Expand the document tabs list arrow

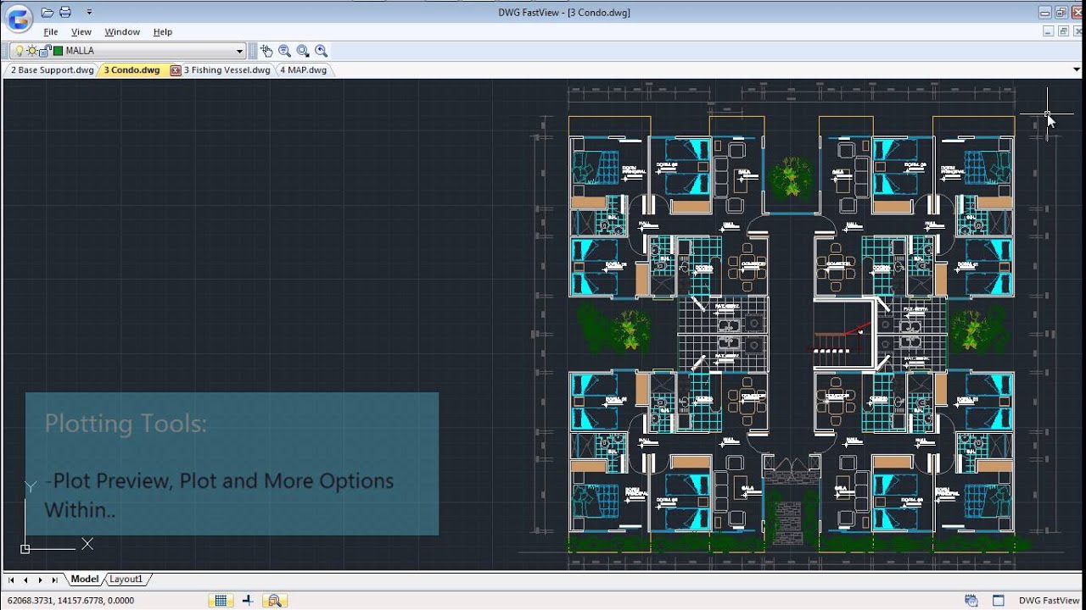tap(1076, 70)
